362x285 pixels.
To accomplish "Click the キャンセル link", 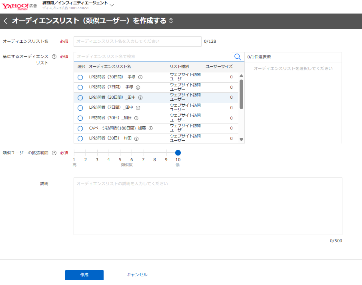I will tap(137, 275).
